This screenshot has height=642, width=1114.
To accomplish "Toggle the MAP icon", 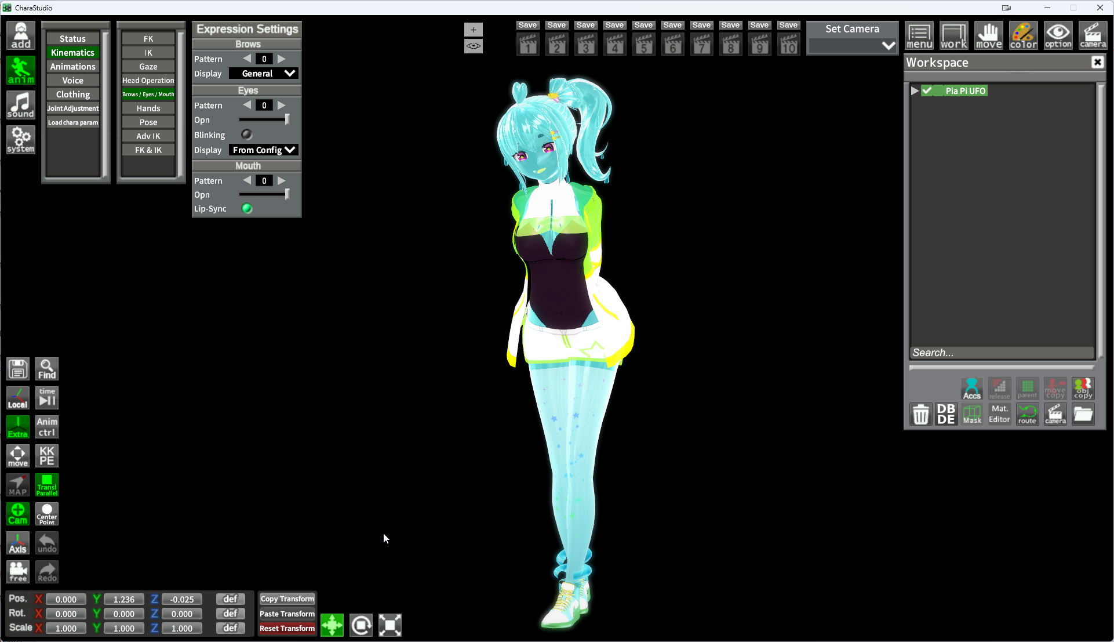I will (x=18, y=485).
